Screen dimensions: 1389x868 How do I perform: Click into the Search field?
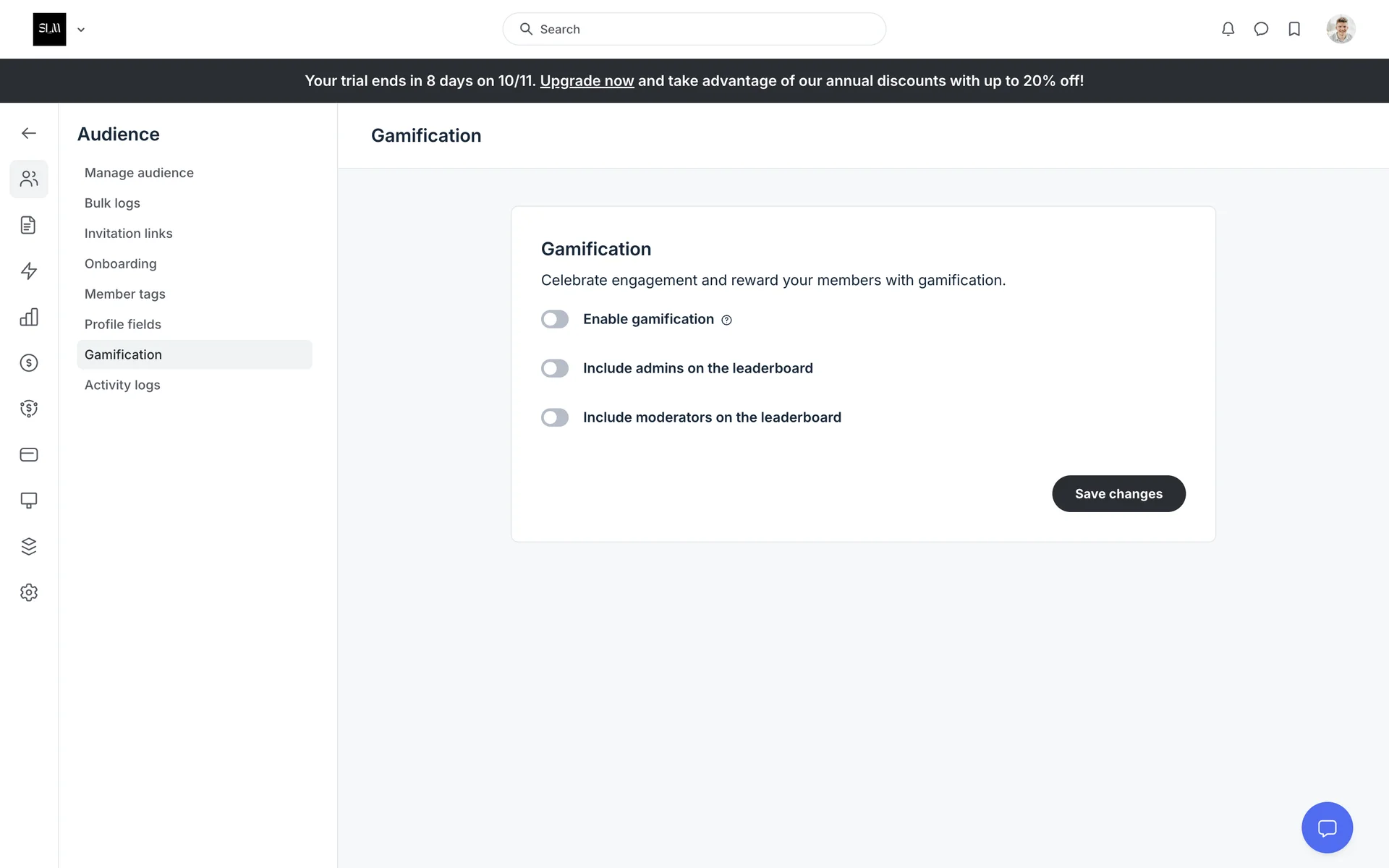pos(694,29)
